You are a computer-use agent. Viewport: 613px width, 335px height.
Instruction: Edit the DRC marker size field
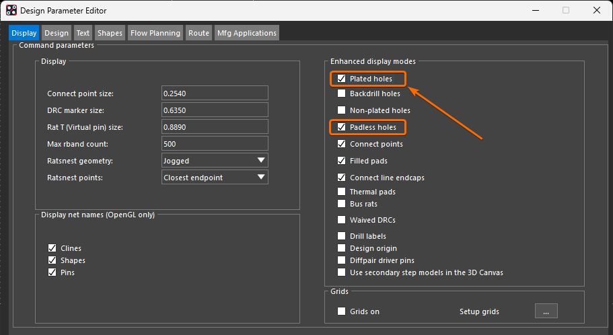215,110
